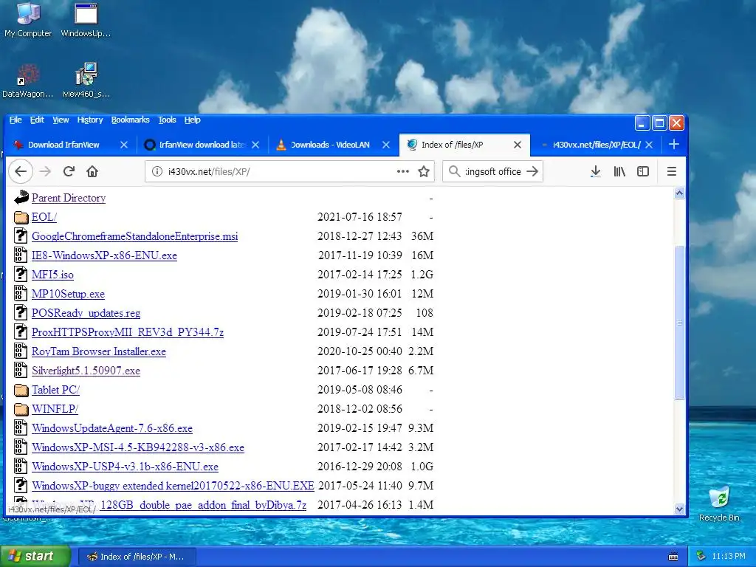
Task: Click the search box with kingsoft office
Action: (x=492, y=171)
